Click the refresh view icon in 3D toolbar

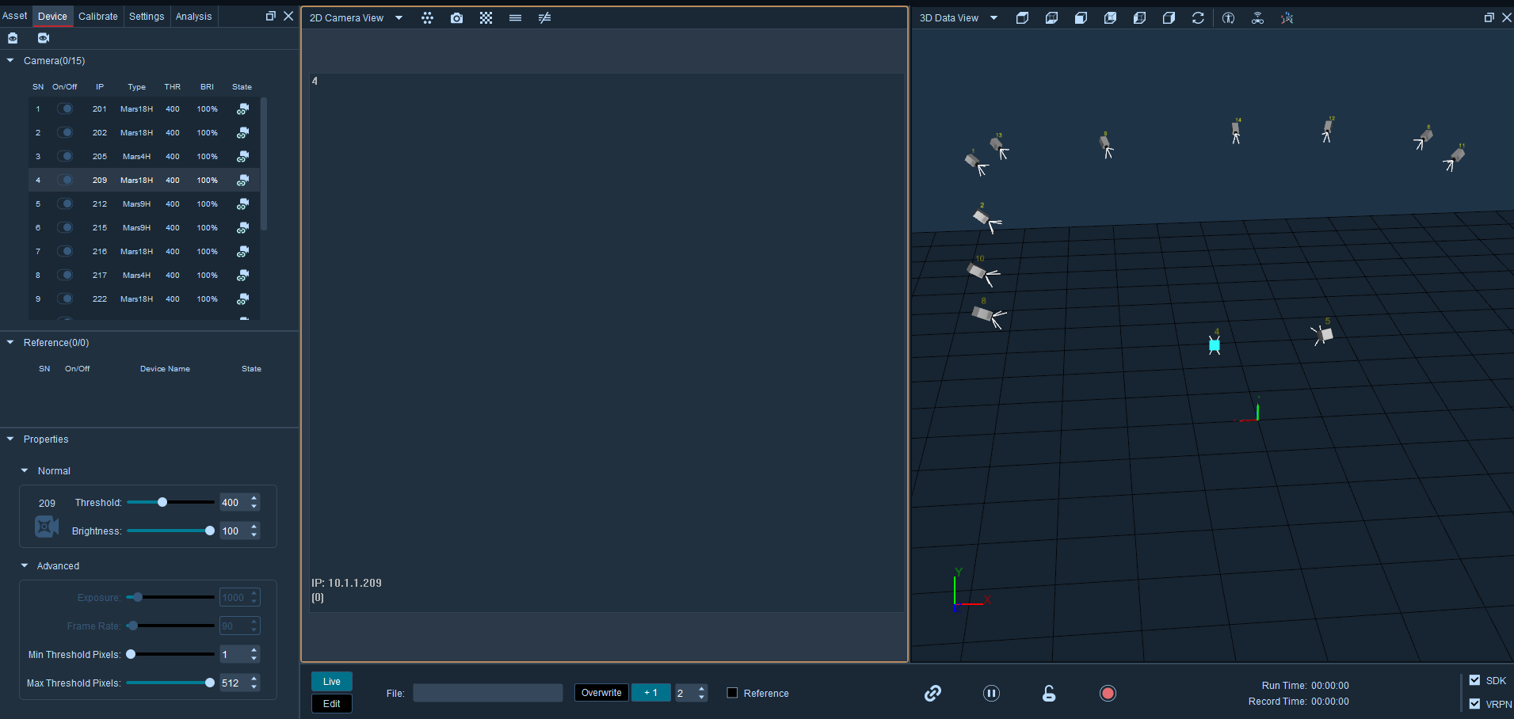pyautogui.click(x=1198, y=17)
